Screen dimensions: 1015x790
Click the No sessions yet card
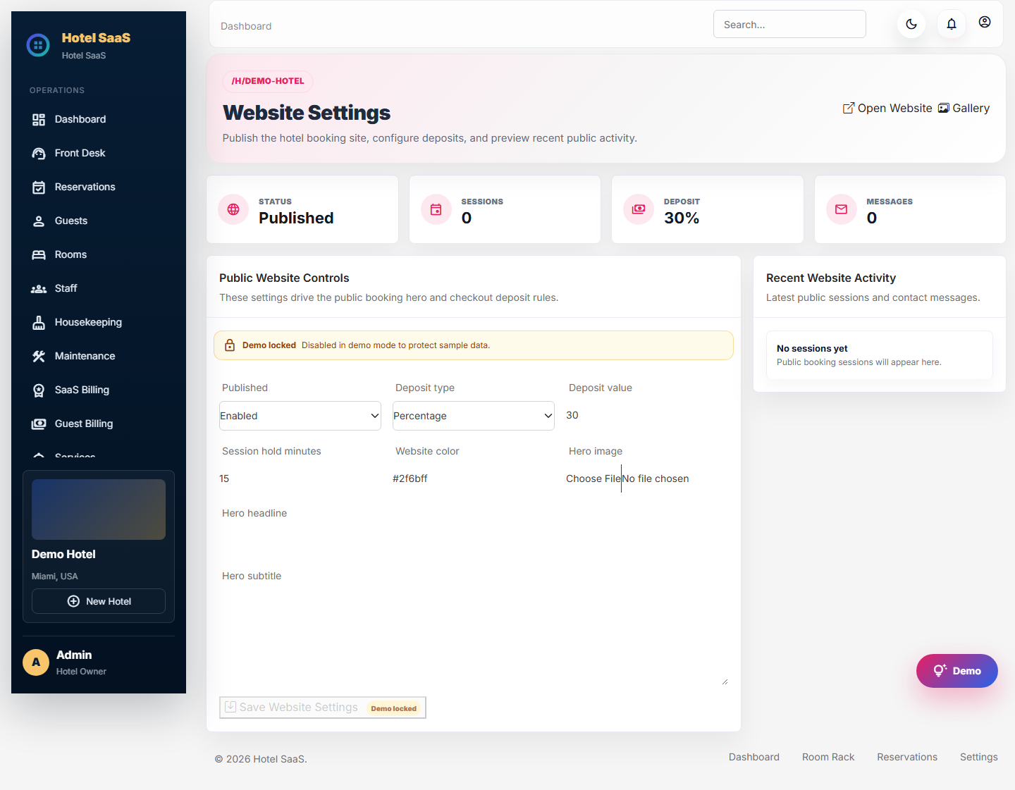[880, 355]
